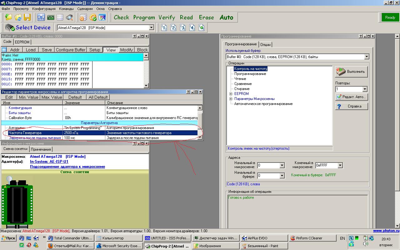Screen dimensions: 400x250
Task: Click the magnifier search toolbar icon
Action: 69,17
